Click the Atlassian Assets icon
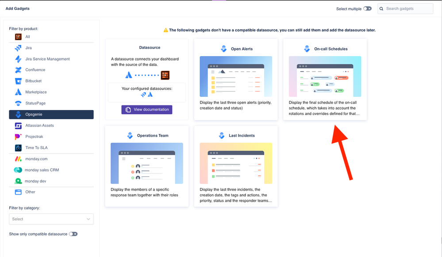The image size is (442, 257). (x=18, y=126)
